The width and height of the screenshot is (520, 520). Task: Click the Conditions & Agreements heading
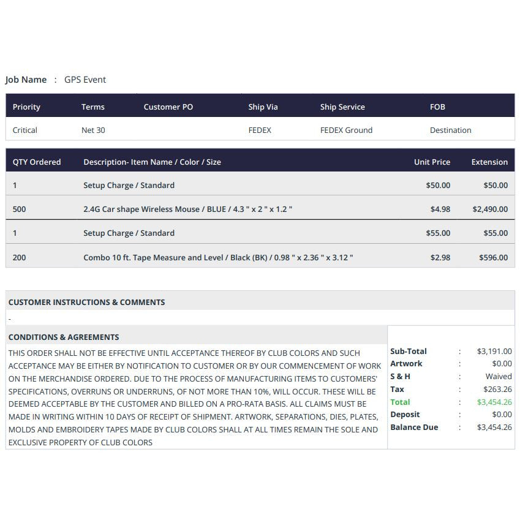pos(64,337)
